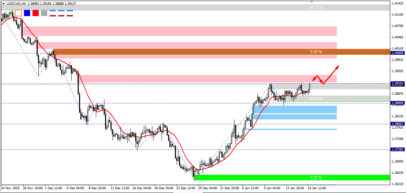Click the 6.25 % label on green zone
The height and width of the screenshot is (193, 406).
316,178
